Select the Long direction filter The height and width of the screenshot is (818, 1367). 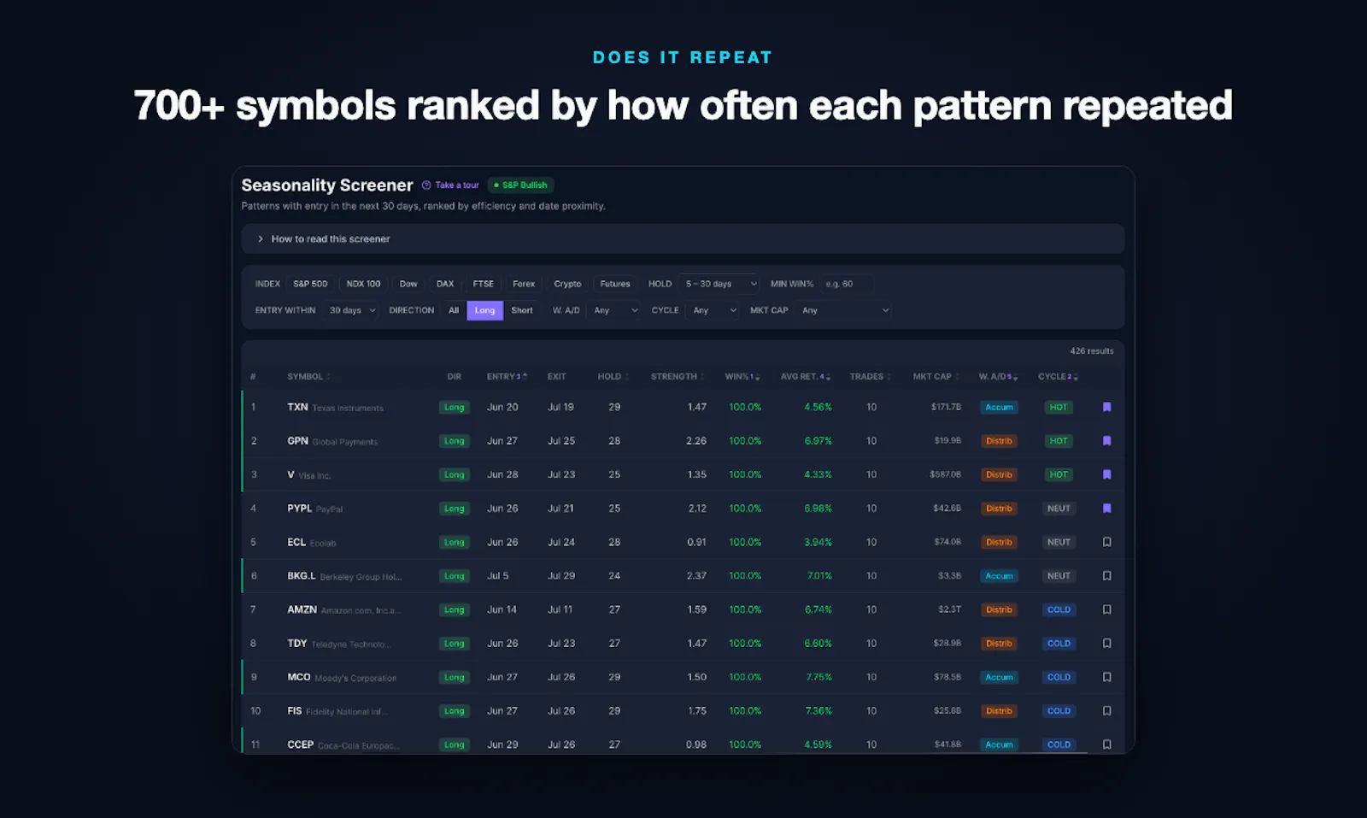[484, 310]
